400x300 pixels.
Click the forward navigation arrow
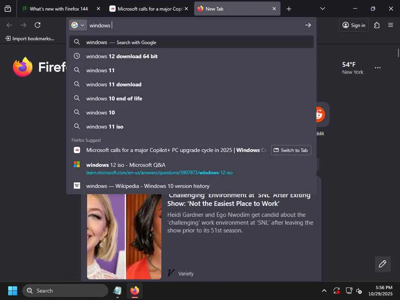[23, 25]
